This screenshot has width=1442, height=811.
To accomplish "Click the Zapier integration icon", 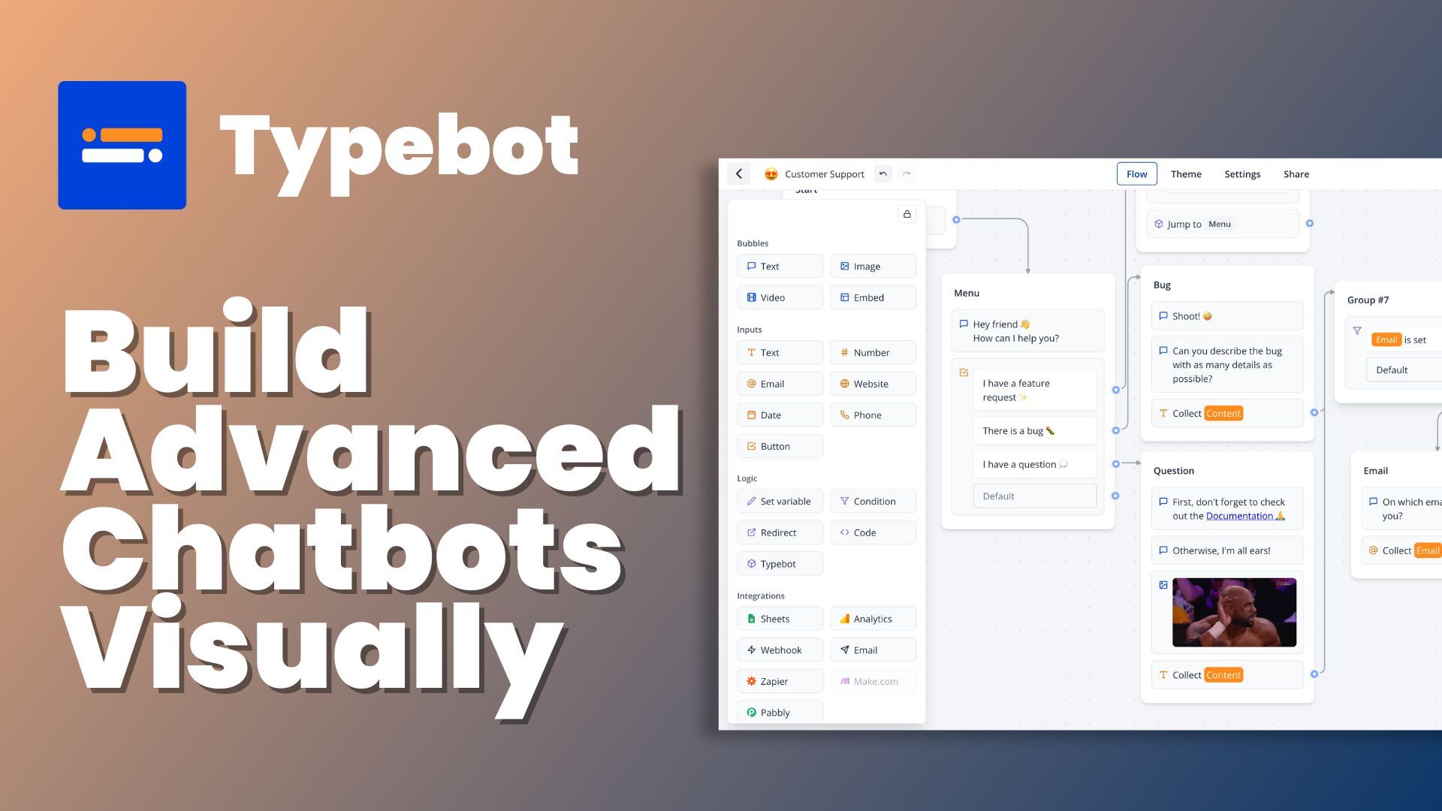I will pos(751,680).
